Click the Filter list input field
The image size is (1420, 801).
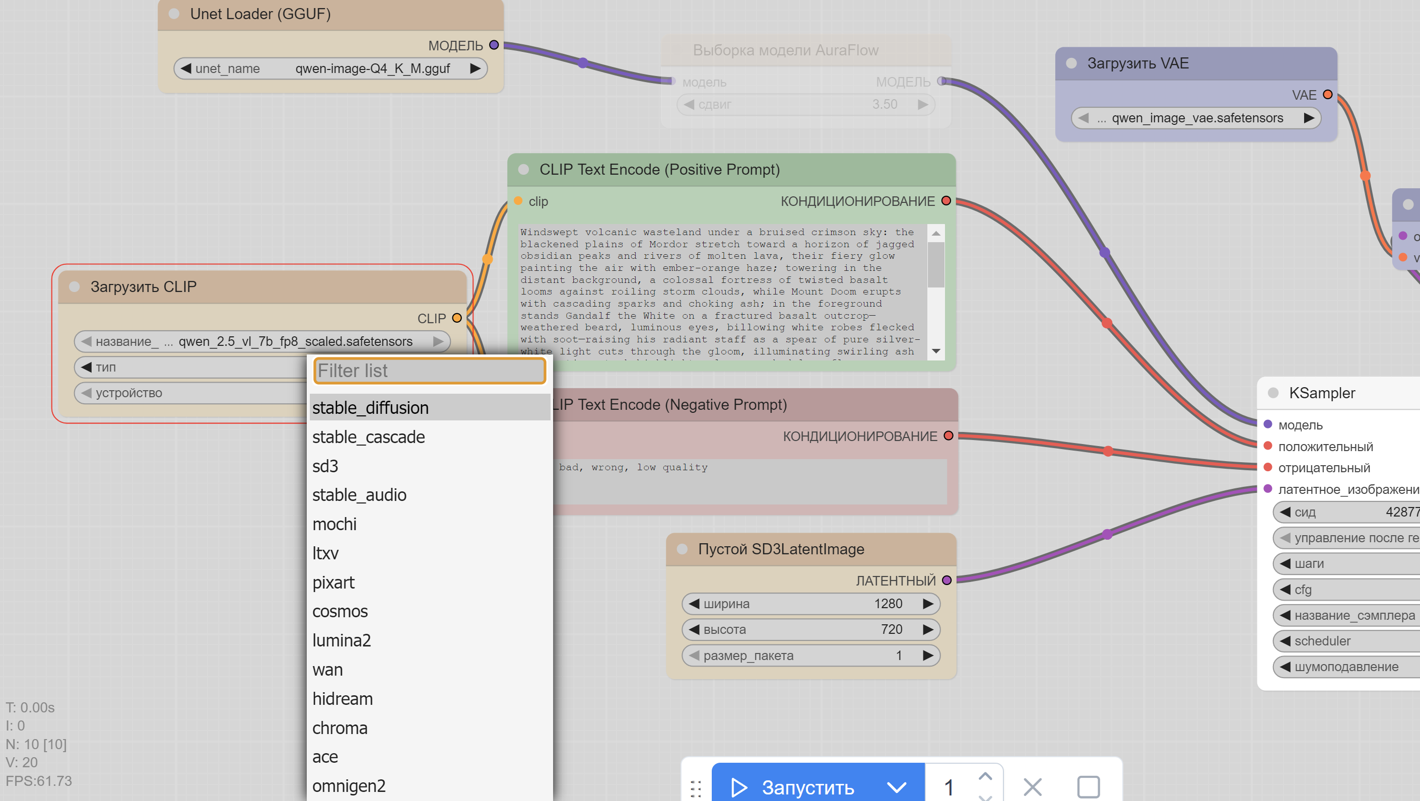(x=429, y=371)
